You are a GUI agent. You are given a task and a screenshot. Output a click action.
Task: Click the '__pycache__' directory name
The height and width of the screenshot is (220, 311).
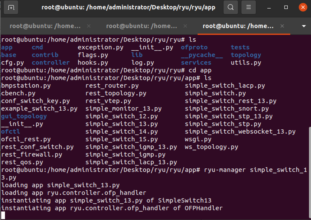pos(202,55)
